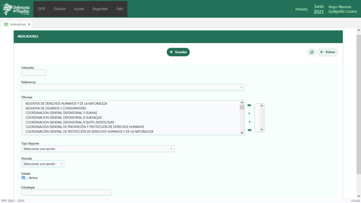Select ADJUNTIA DE DERECHOS HUMANOS Y DE LA NATURALEZA

(x=66, y=104)
